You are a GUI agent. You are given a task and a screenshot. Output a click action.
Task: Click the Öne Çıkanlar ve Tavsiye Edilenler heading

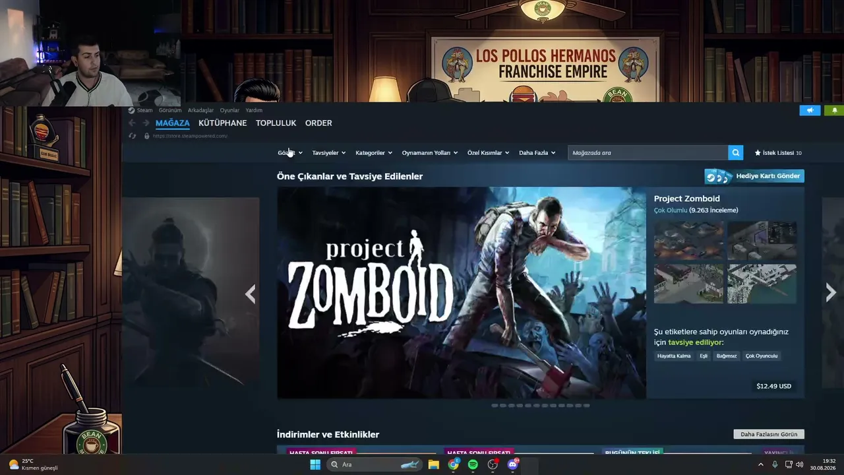coord(349,176)
